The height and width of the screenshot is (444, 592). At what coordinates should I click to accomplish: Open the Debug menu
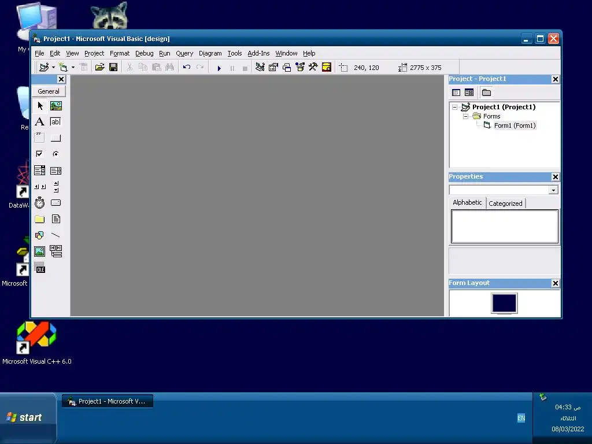point(144,53)
